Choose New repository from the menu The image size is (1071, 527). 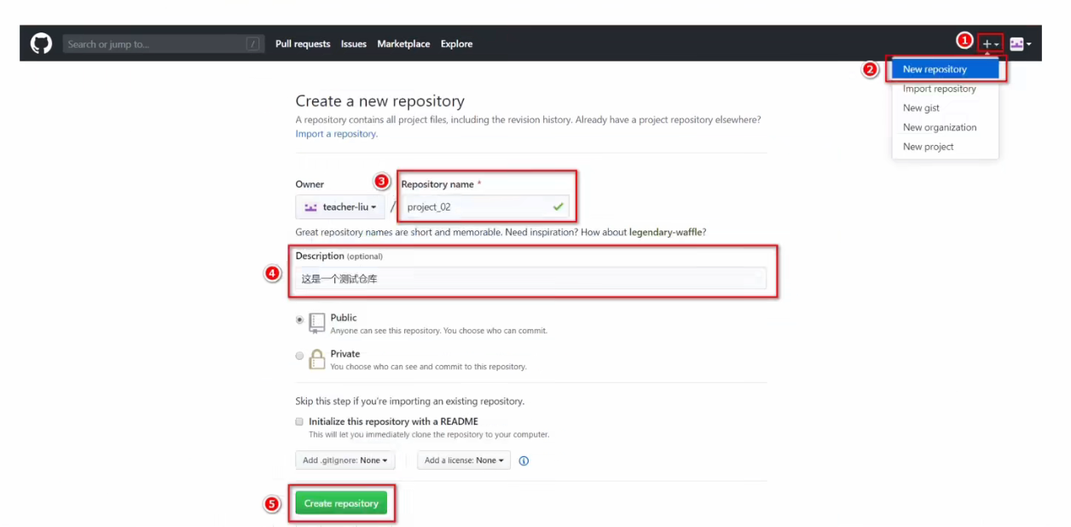[x=945, y=69]
